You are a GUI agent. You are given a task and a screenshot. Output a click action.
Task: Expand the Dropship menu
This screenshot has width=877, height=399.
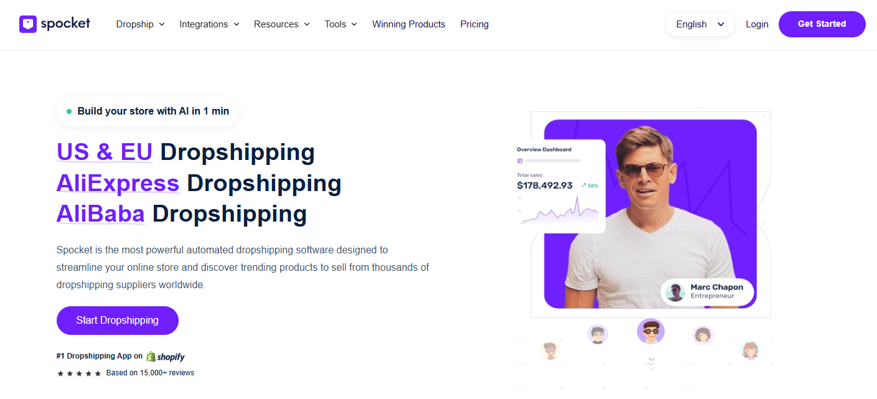pos(141,24)
